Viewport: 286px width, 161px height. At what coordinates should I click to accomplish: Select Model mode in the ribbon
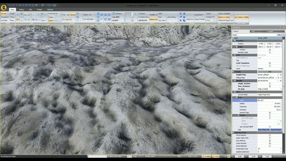(12, 14)
